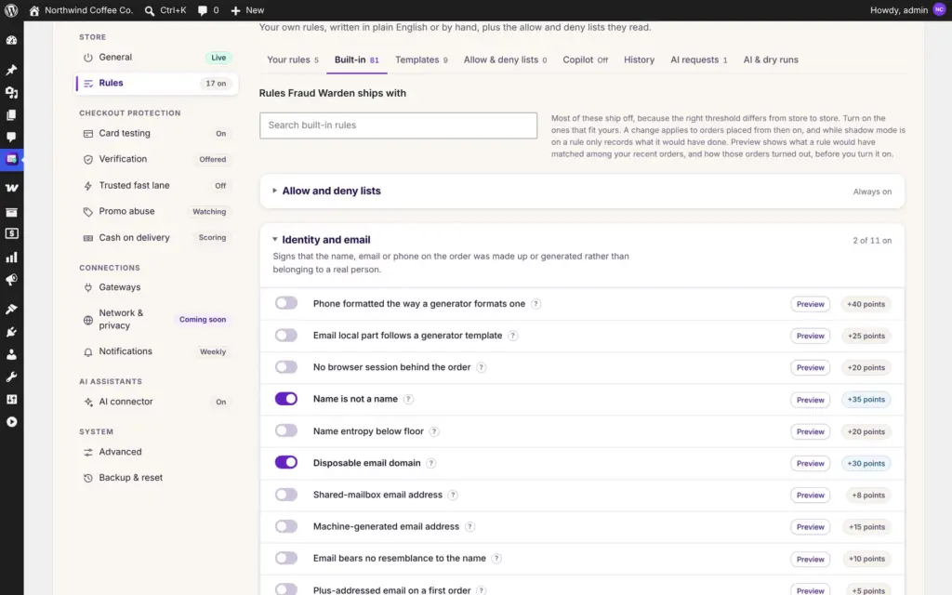Open the highlighted Fraud Warden sidebar icon
Screen dimensions: 952x595
pos(11,159)
